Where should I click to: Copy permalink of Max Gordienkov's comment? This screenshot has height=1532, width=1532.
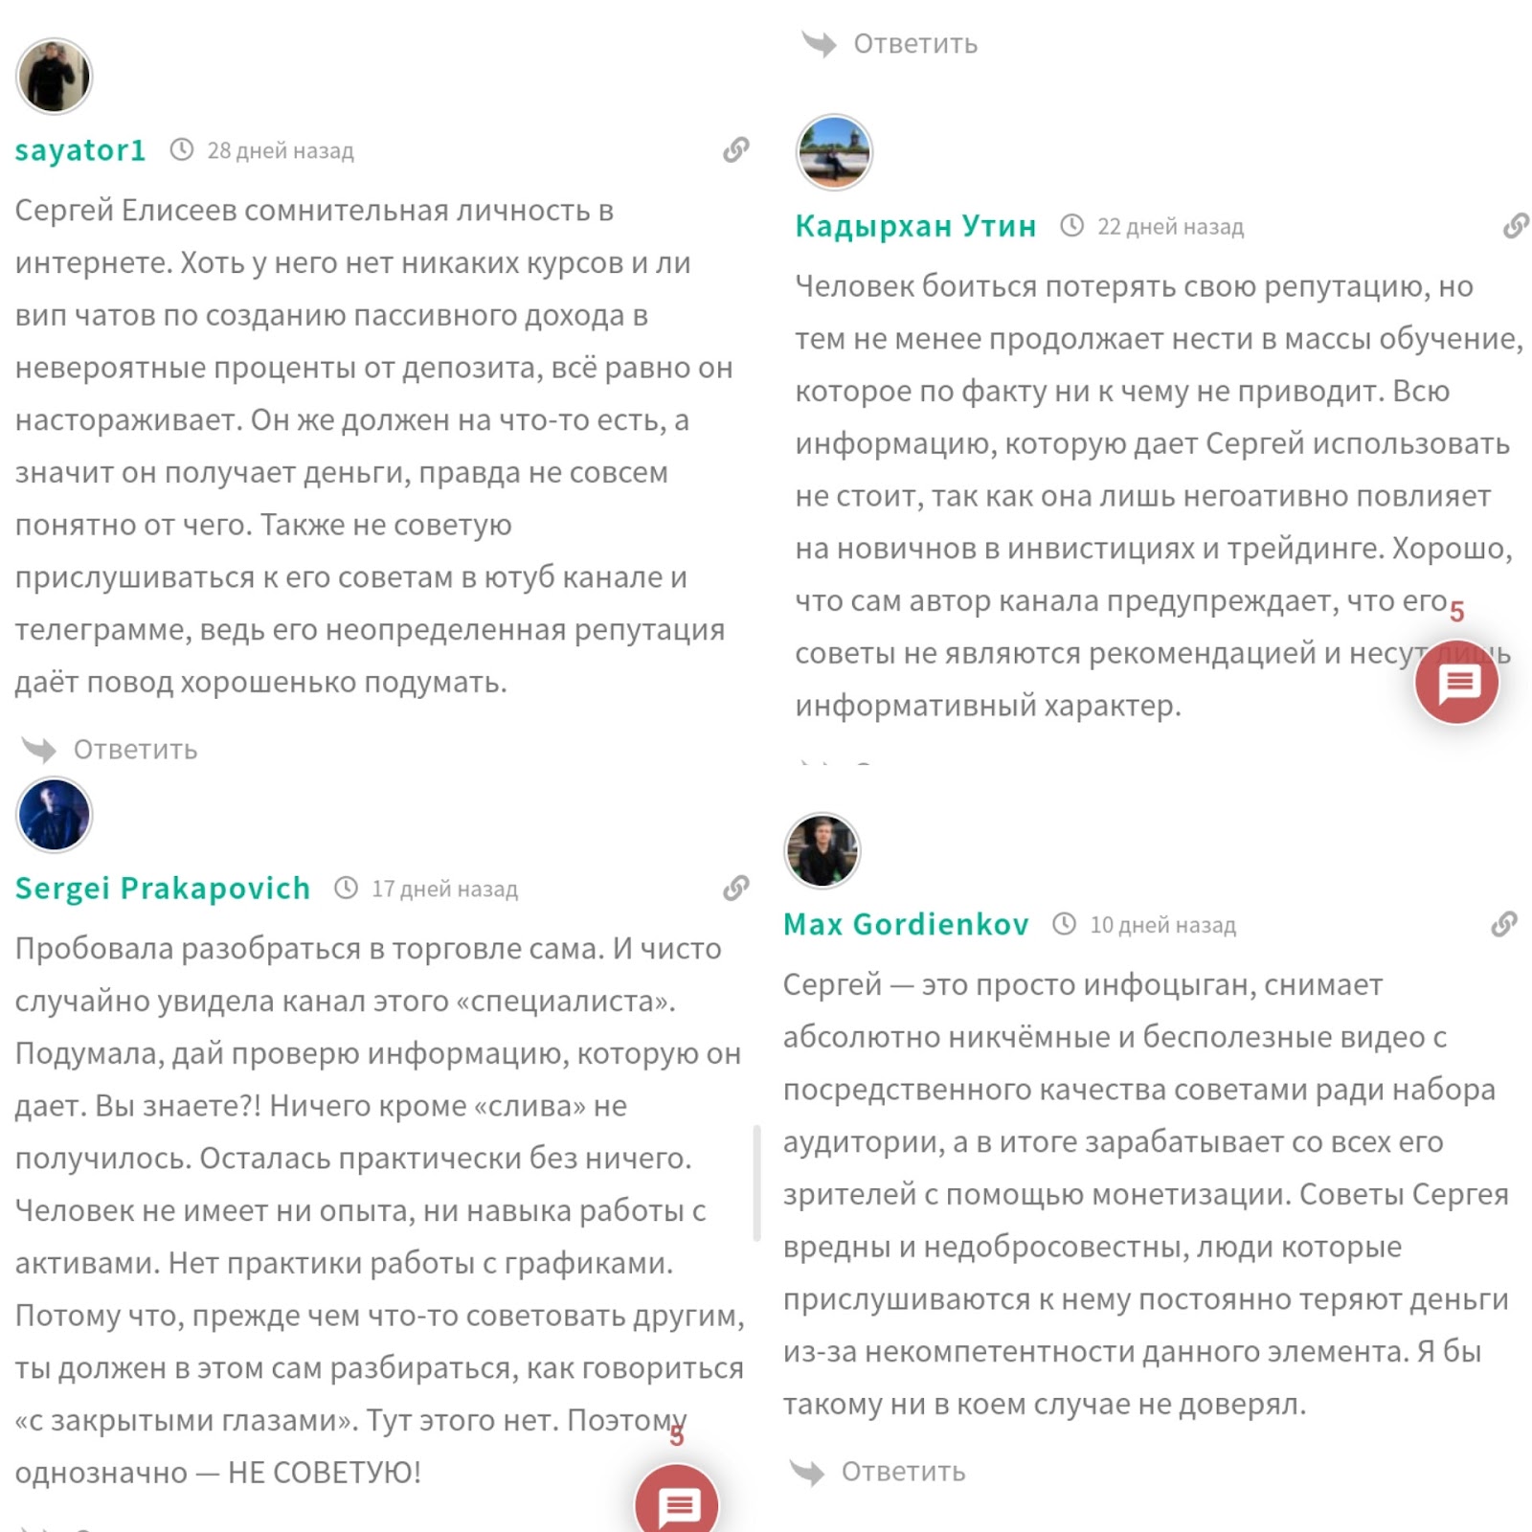coord(1504,924)
